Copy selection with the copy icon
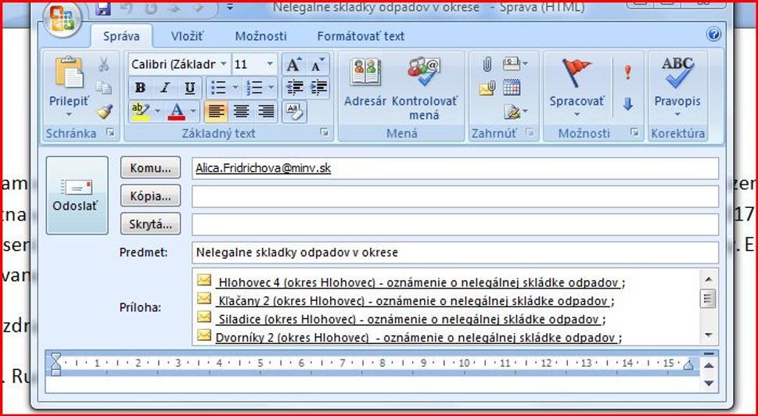This screenshot has width=758, height=416. coord(103,88)
